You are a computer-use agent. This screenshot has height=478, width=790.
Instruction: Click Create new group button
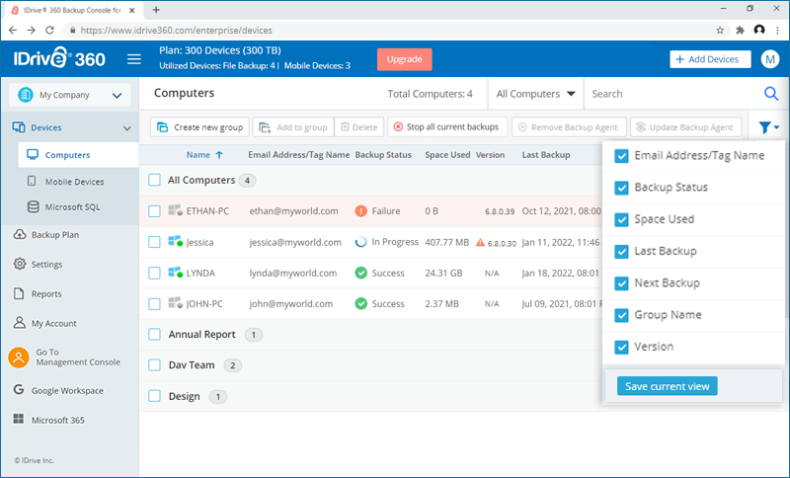[x=200, y=127]
